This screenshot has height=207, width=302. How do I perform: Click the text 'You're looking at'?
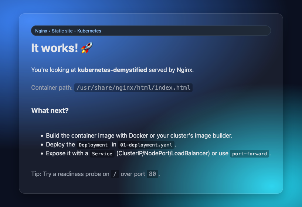54,70
